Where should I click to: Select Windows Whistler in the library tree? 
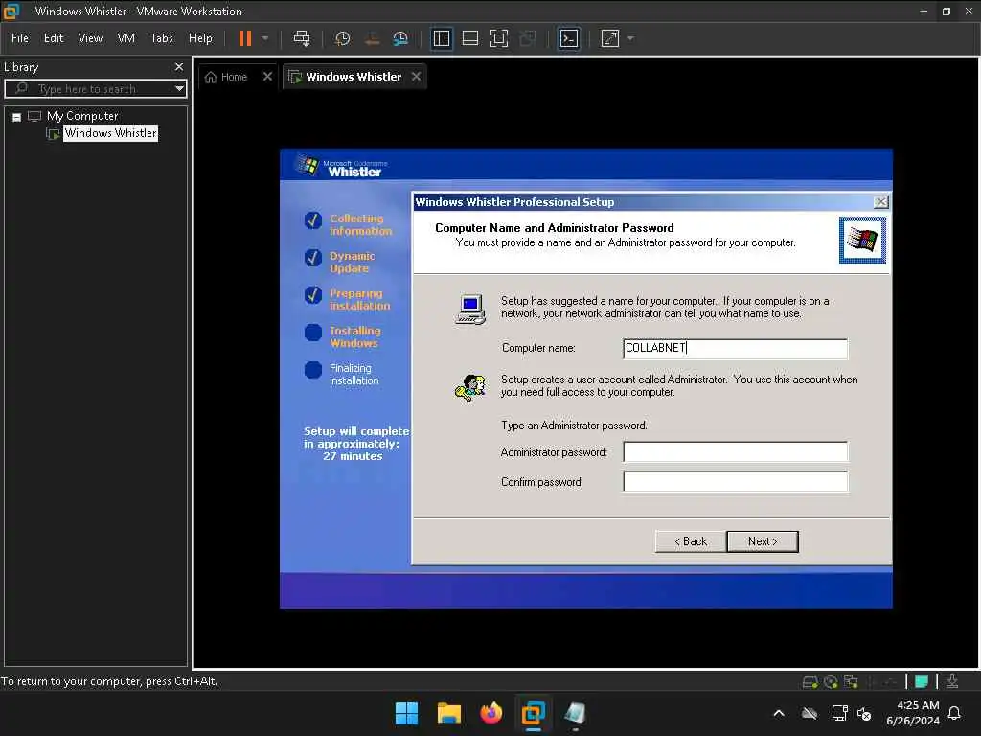click(111, 132)
